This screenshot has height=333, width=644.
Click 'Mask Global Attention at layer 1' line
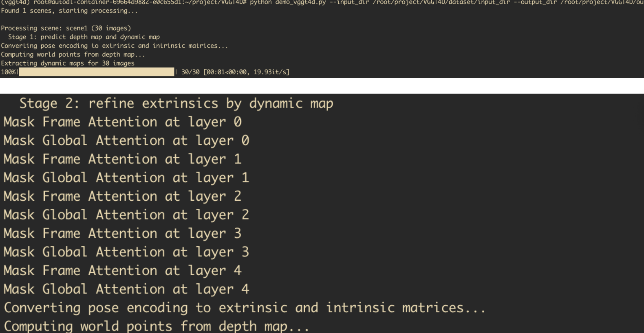(x=126, y=178)
